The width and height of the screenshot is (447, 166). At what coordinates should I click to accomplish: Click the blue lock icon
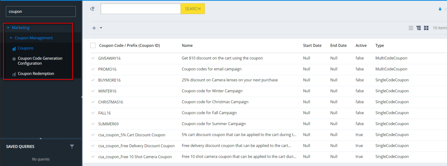440,9
